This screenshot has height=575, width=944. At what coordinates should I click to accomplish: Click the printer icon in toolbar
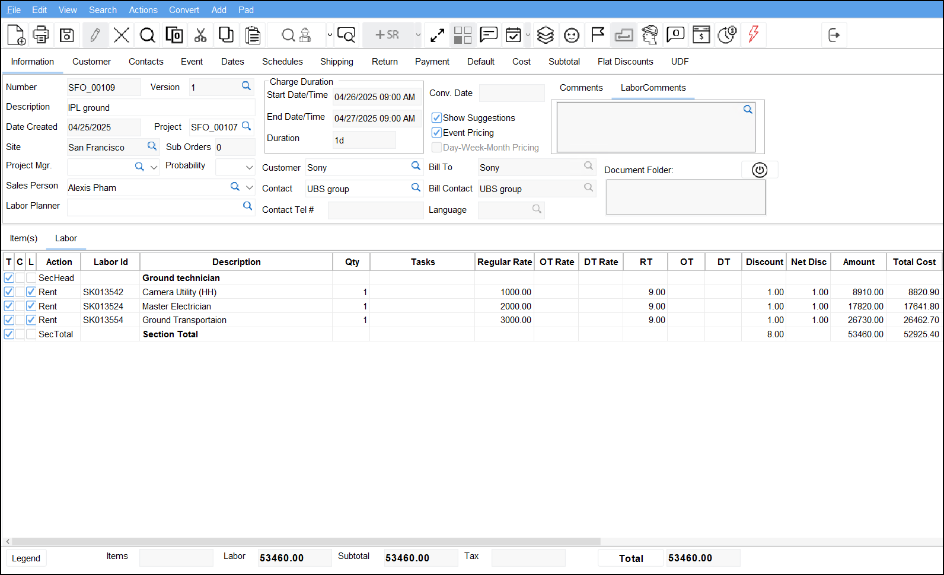coord(41,35)
